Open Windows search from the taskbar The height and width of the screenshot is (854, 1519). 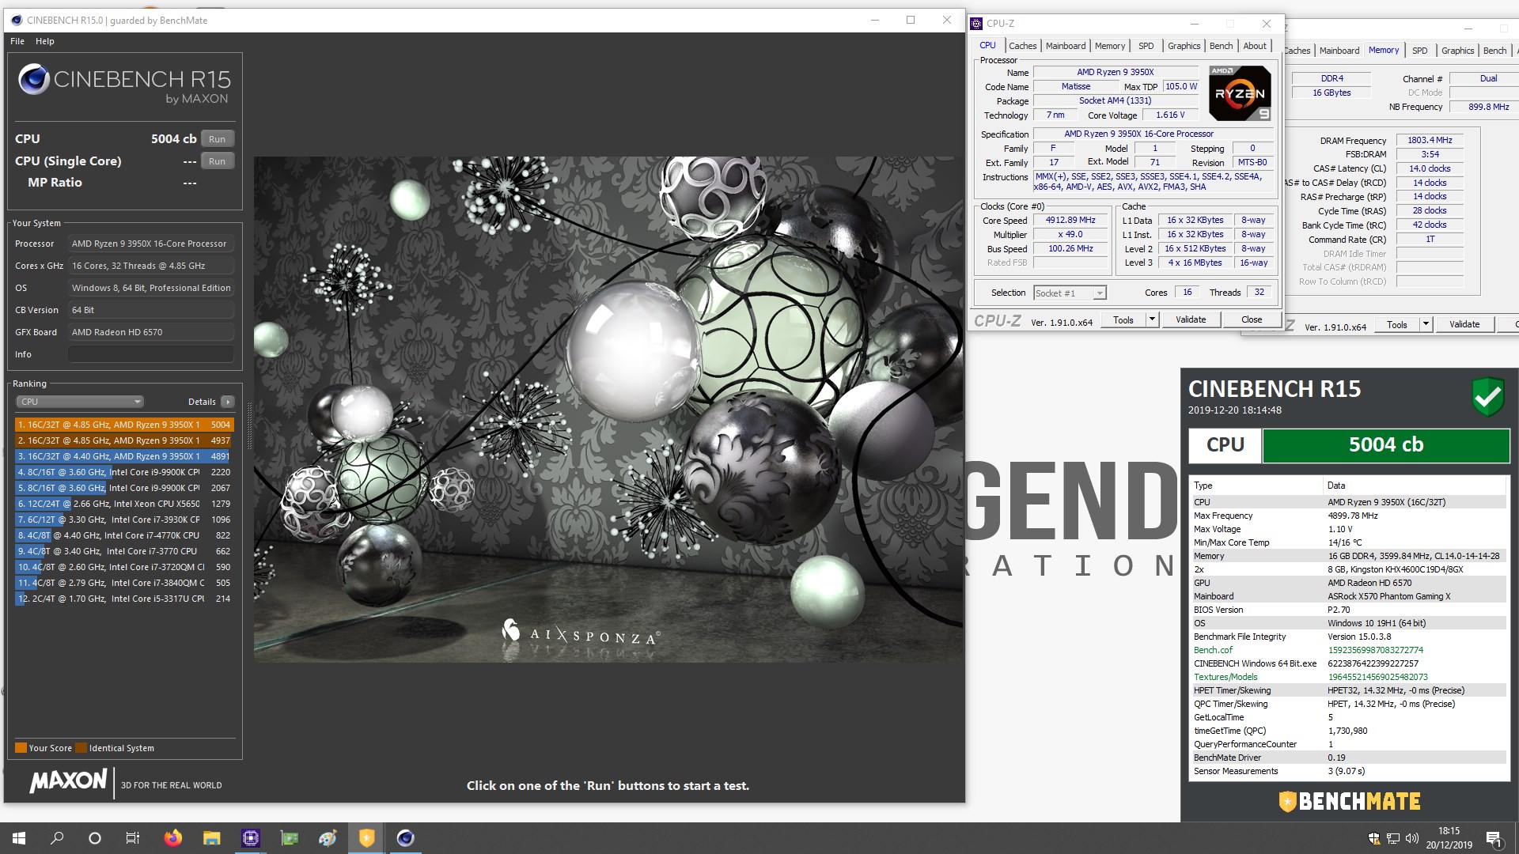click(x=57, y=838)
